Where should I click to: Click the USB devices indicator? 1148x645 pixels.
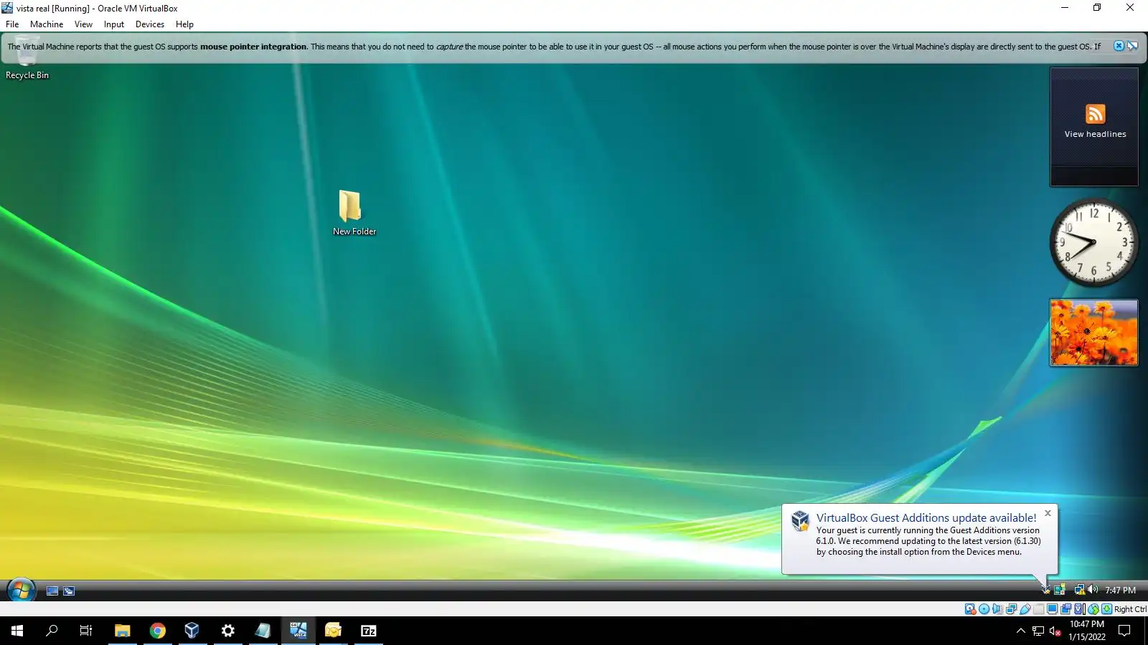pyautogui.click(x=1025, y=609)
